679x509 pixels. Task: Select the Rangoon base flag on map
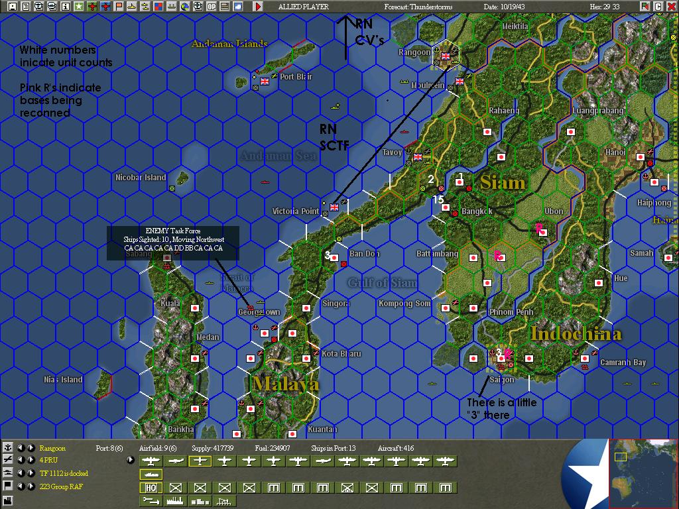(445, 56)
